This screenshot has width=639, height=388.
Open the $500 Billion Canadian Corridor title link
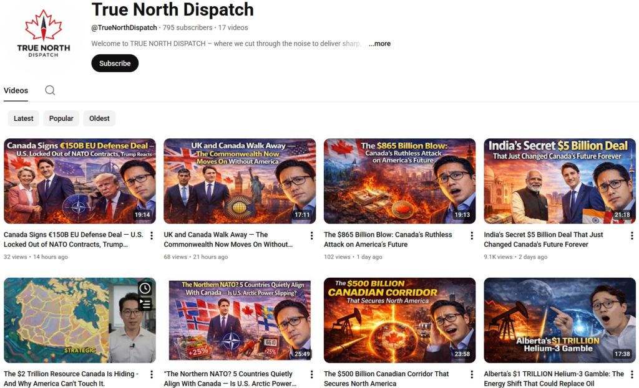pyautogui.click(x=386, y=379)
